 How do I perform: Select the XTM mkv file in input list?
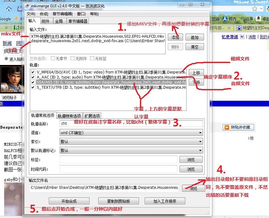coord(98,36)
